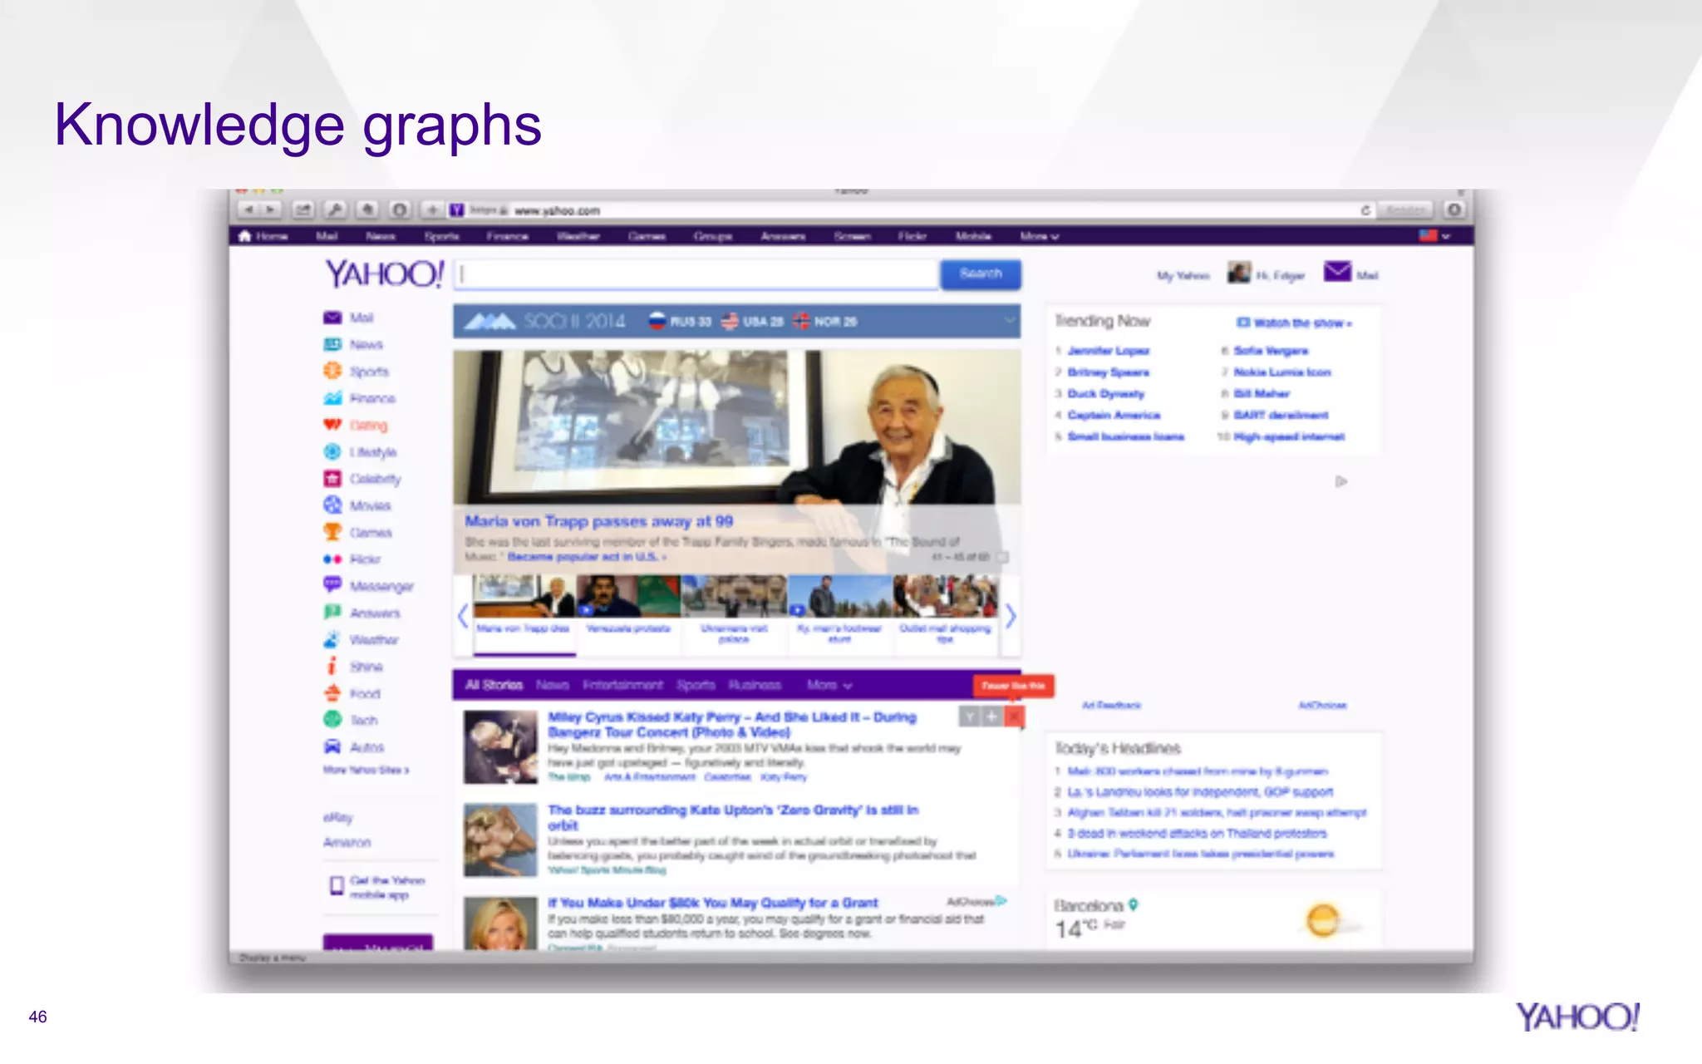Open the Captain America trending link
The image size is (1702, 1064).
click(1114, 415)
